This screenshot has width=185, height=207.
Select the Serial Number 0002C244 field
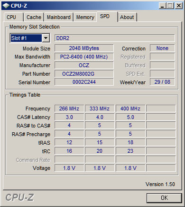tap(84, 82)
